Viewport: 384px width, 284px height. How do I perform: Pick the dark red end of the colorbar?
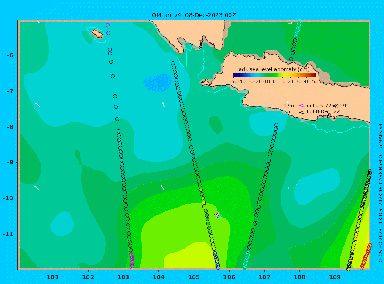click(314, 75)
